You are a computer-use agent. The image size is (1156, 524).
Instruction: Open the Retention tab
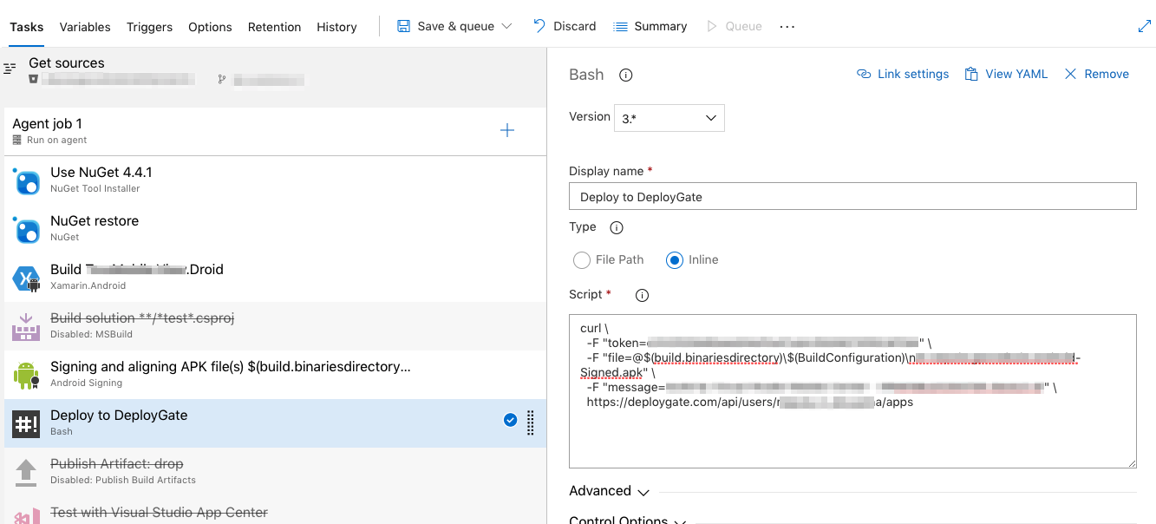coord(274,27)
